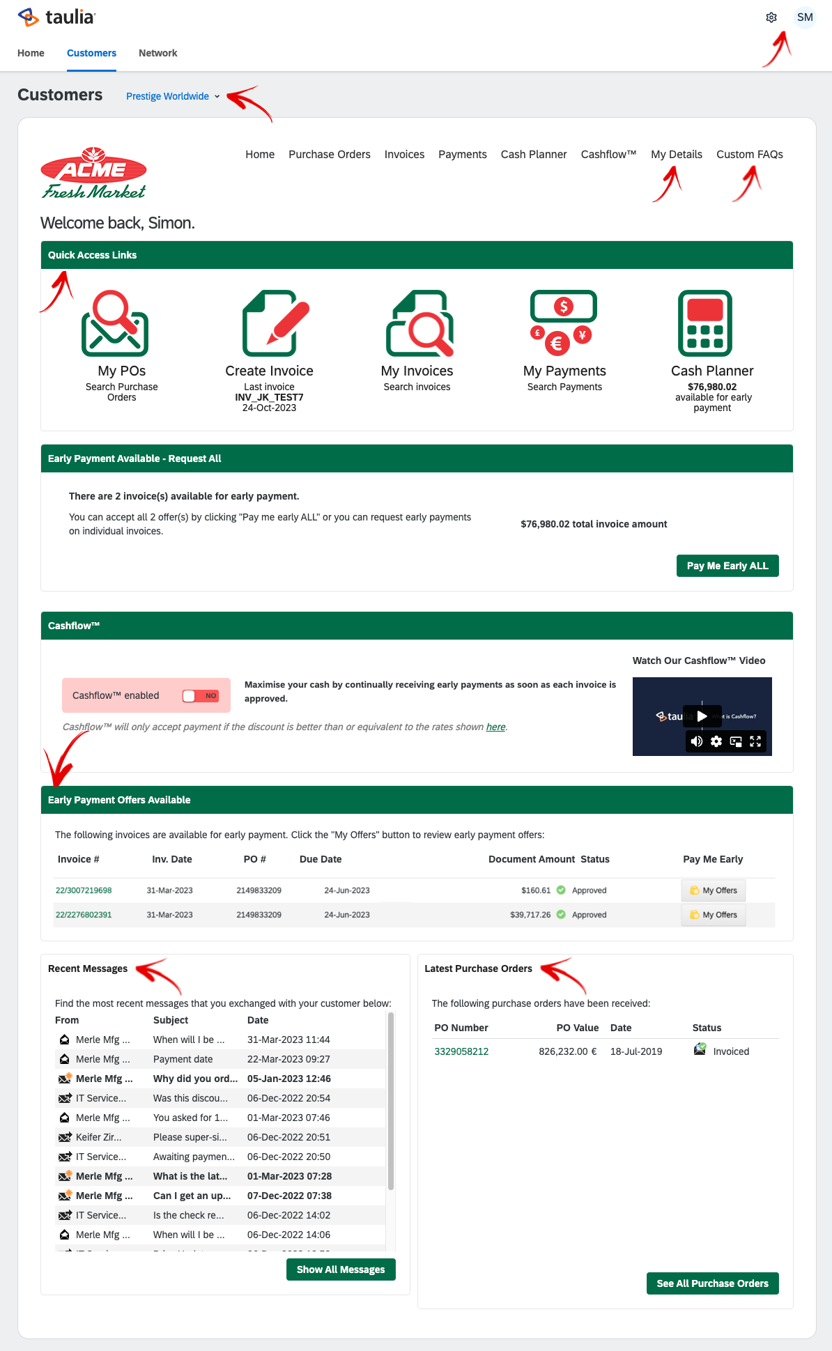Screen dimensions: 832x1351
Task: Click My Offers for the $39,717.26 invoice
Action: [714, 915]
